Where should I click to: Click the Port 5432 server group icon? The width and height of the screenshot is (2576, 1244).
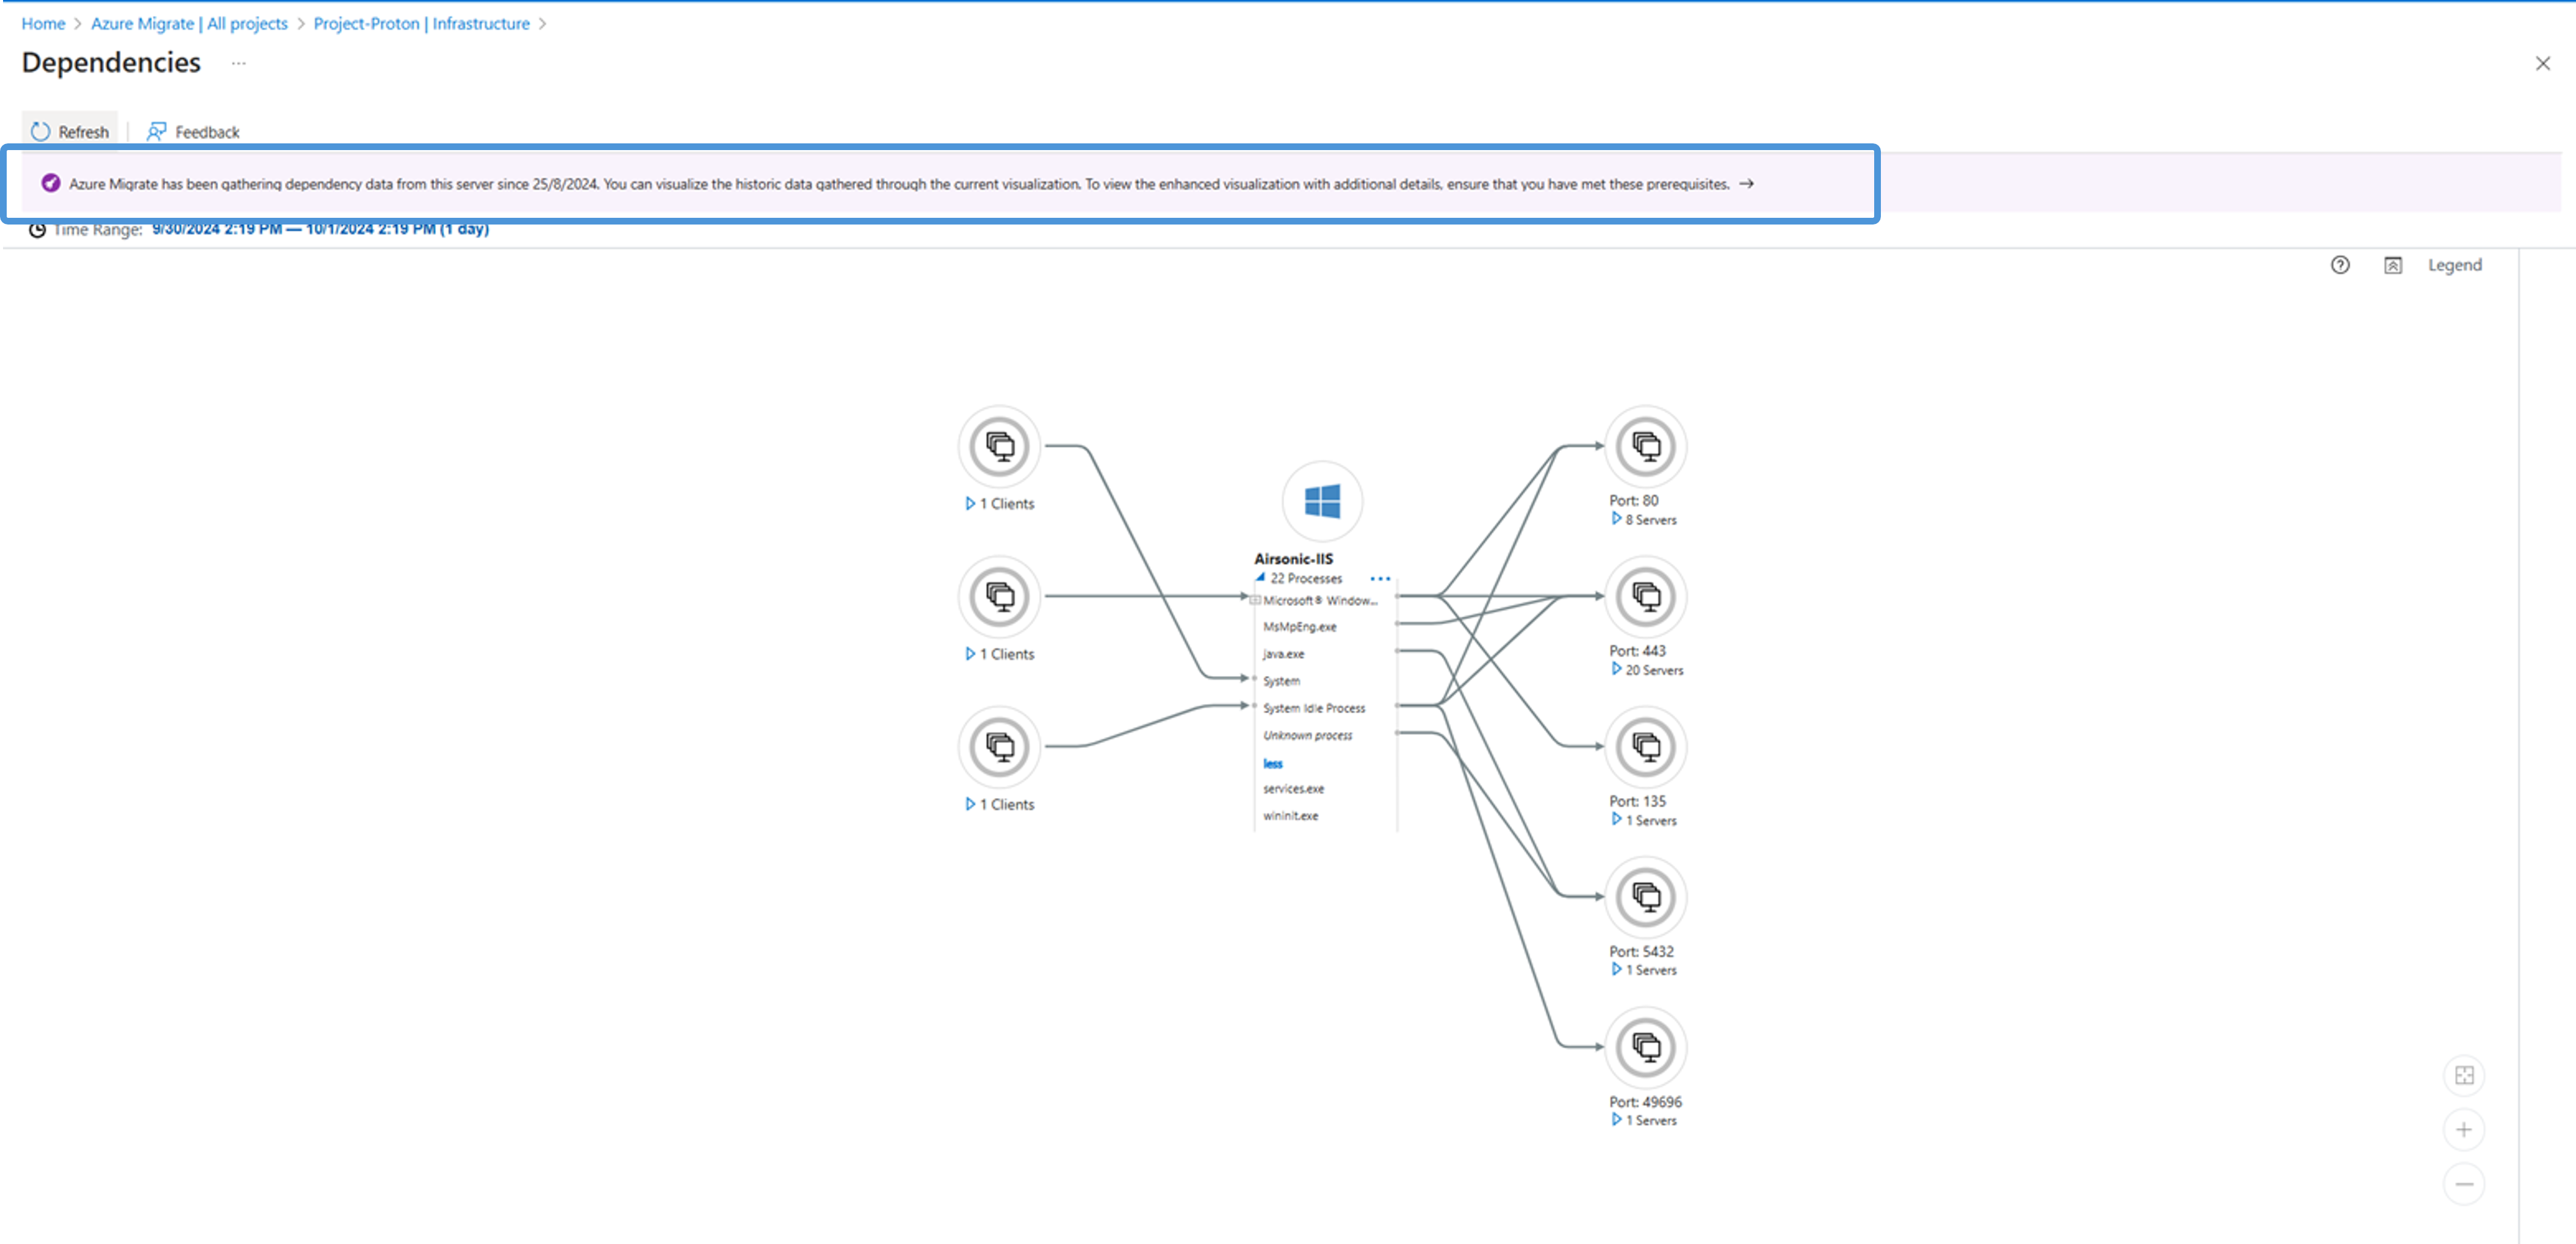click(1645, 897)
